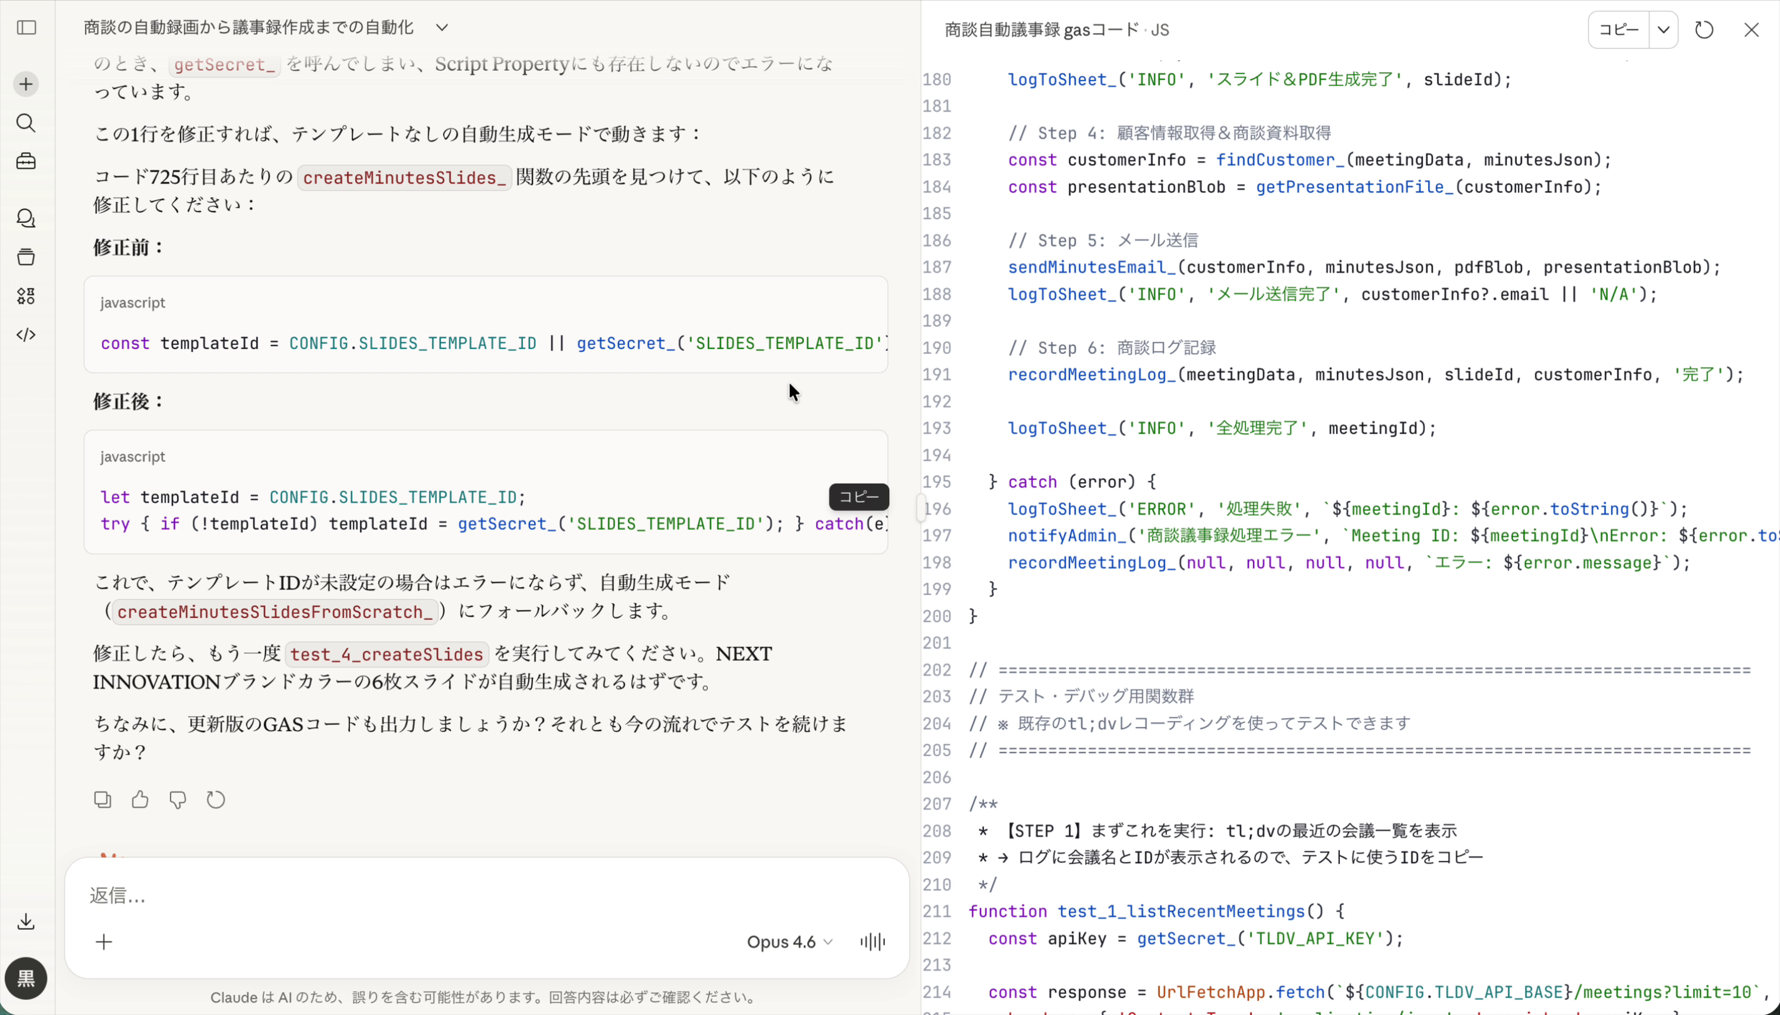Open the artifacts icon in sidebar
1780x1015 pixels.
(x=27, y=296)
